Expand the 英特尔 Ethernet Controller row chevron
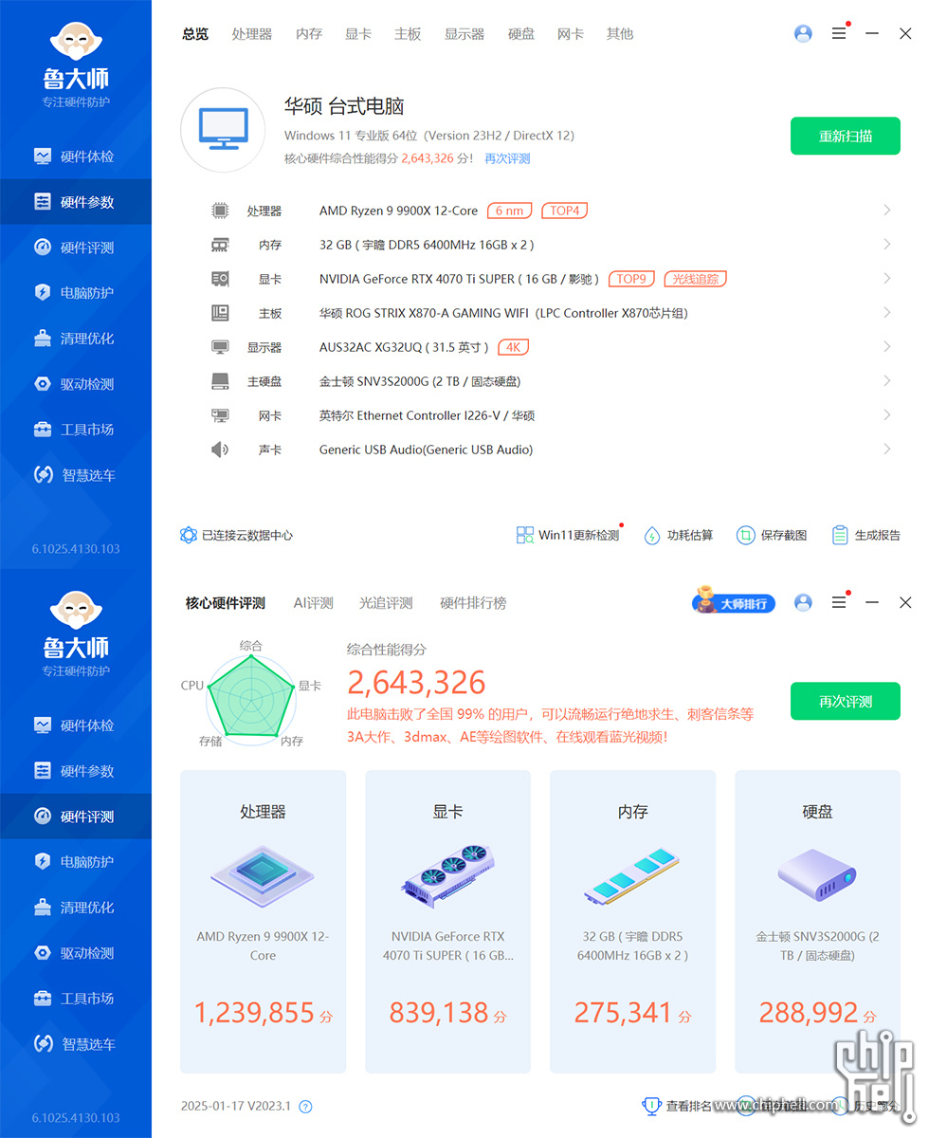Screen dimensions: 929x1138 tap(887, 415)
